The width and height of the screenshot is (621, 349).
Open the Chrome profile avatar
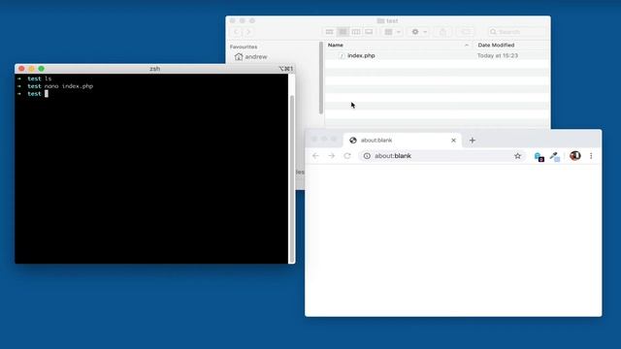tap(575, 155)
